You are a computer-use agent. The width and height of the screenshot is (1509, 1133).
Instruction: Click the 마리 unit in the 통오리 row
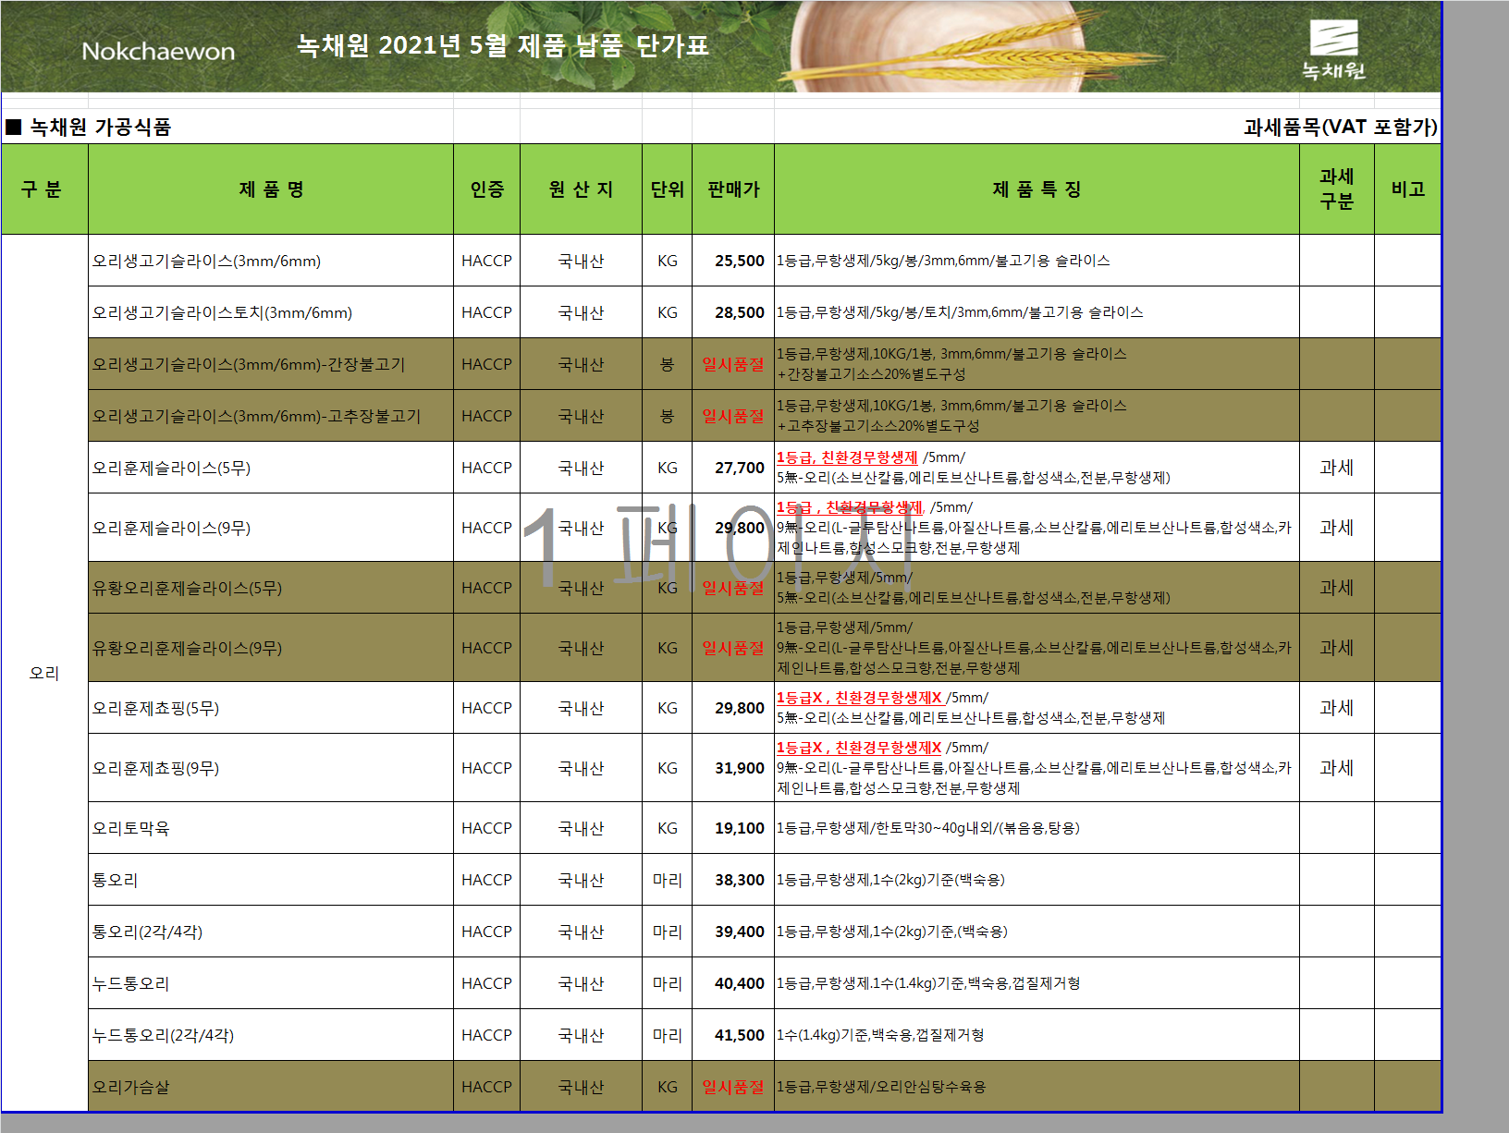point(668,880)
